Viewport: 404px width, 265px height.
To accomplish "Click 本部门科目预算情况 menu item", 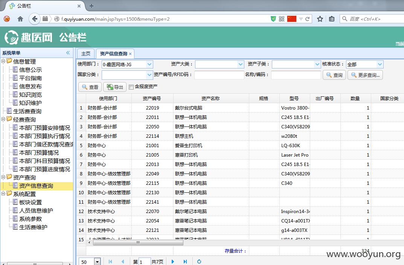I will (44, 161).
